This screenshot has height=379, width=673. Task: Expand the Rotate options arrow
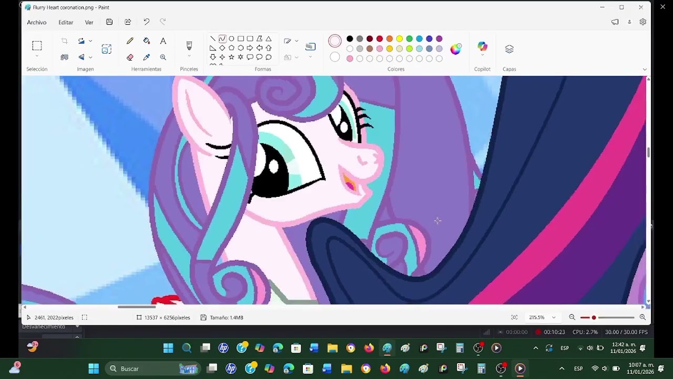(90, 41)
